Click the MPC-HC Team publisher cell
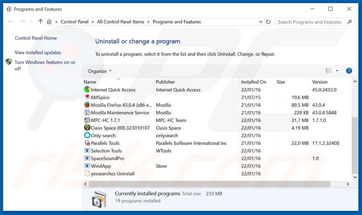This screenshot has height=215, width=362. (x=171, y=120)
